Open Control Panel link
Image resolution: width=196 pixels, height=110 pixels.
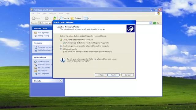[x=43, y=62]
